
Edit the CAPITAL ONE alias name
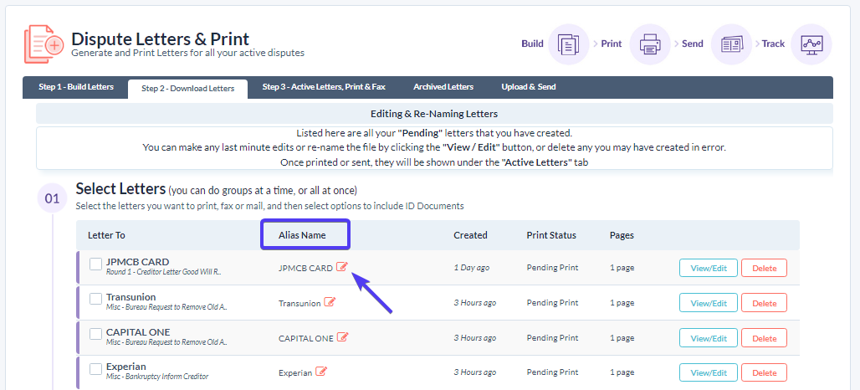point(342,338)
